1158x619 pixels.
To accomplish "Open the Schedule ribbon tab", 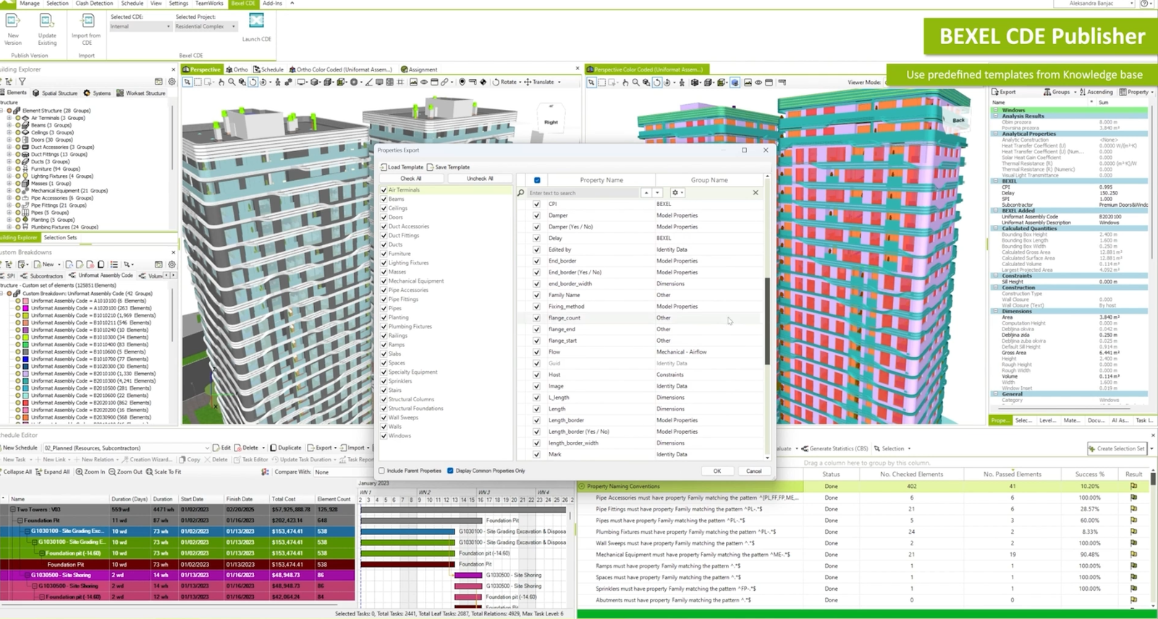I will [132, 4].
